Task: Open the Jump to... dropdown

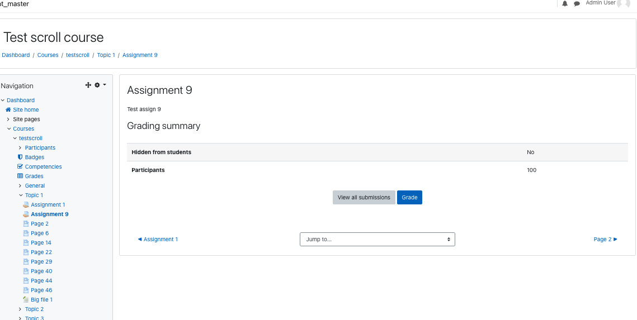Action: (x=378, y=239)
